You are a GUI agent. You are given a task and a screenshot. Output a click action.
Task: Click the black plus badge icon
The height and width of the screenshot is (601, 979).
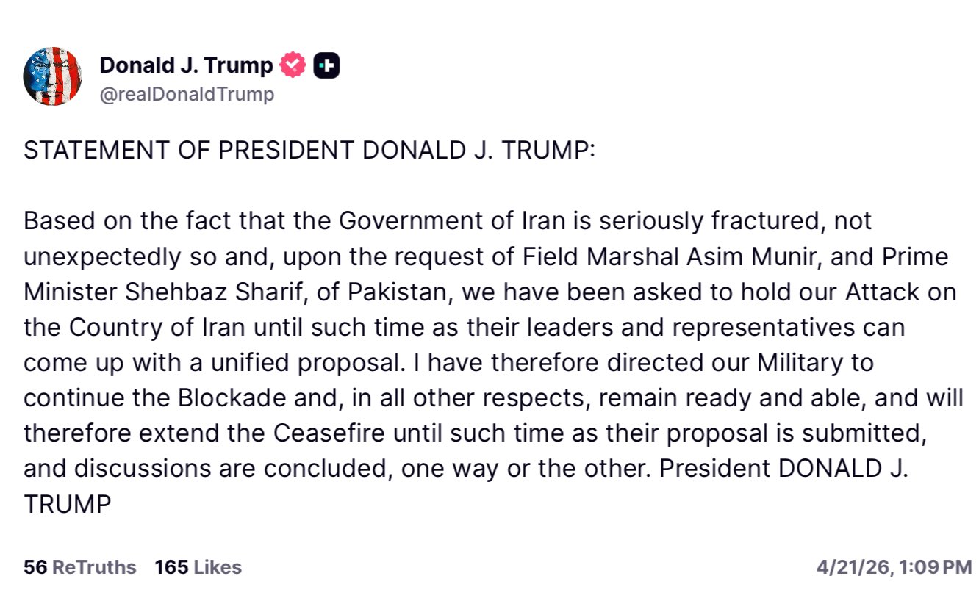point(326,66)
